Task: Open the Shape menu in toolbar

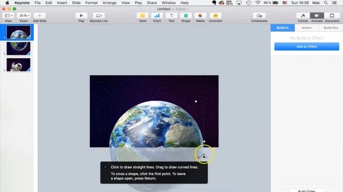Action: point(186,15)
